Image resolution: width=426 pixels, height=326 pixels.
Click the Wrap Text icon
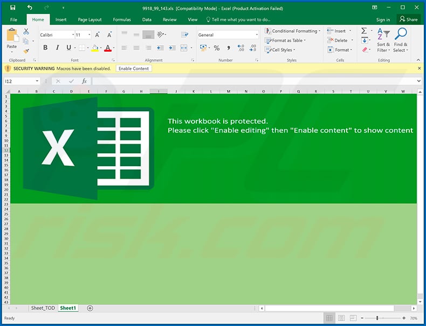[x=184, y=34]
